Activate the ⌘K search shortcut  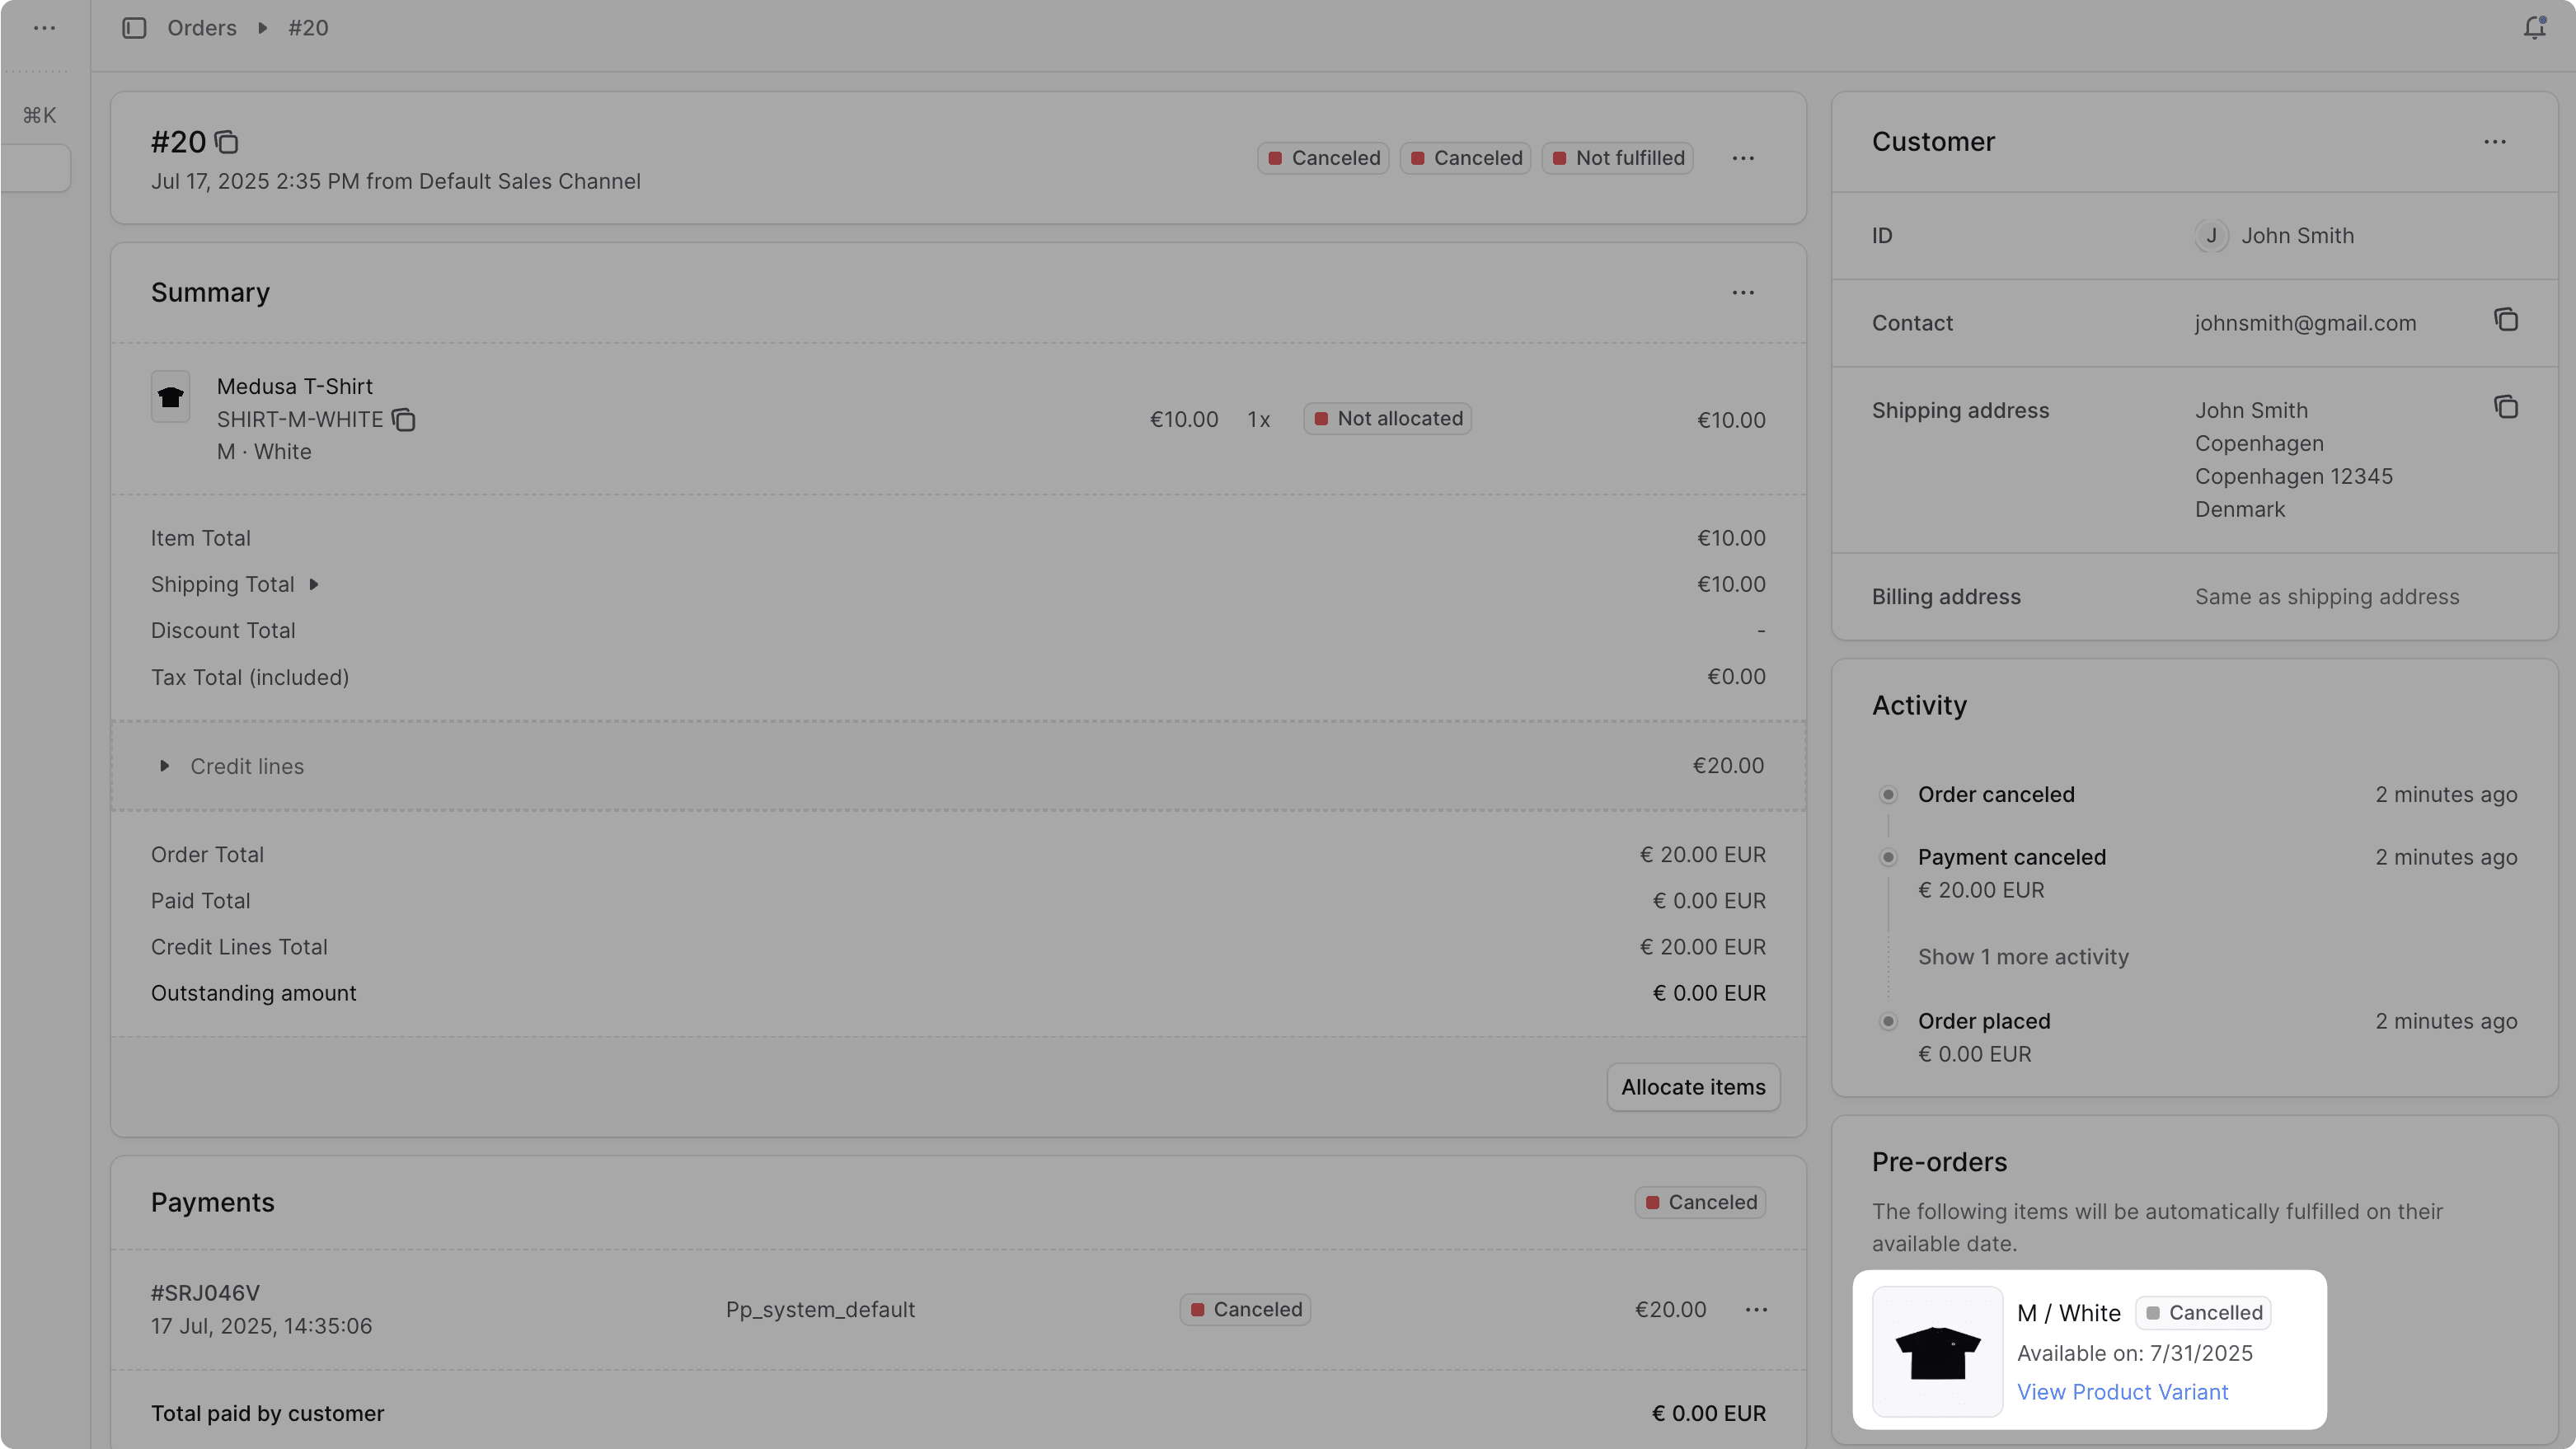click(x=40, y=115)
